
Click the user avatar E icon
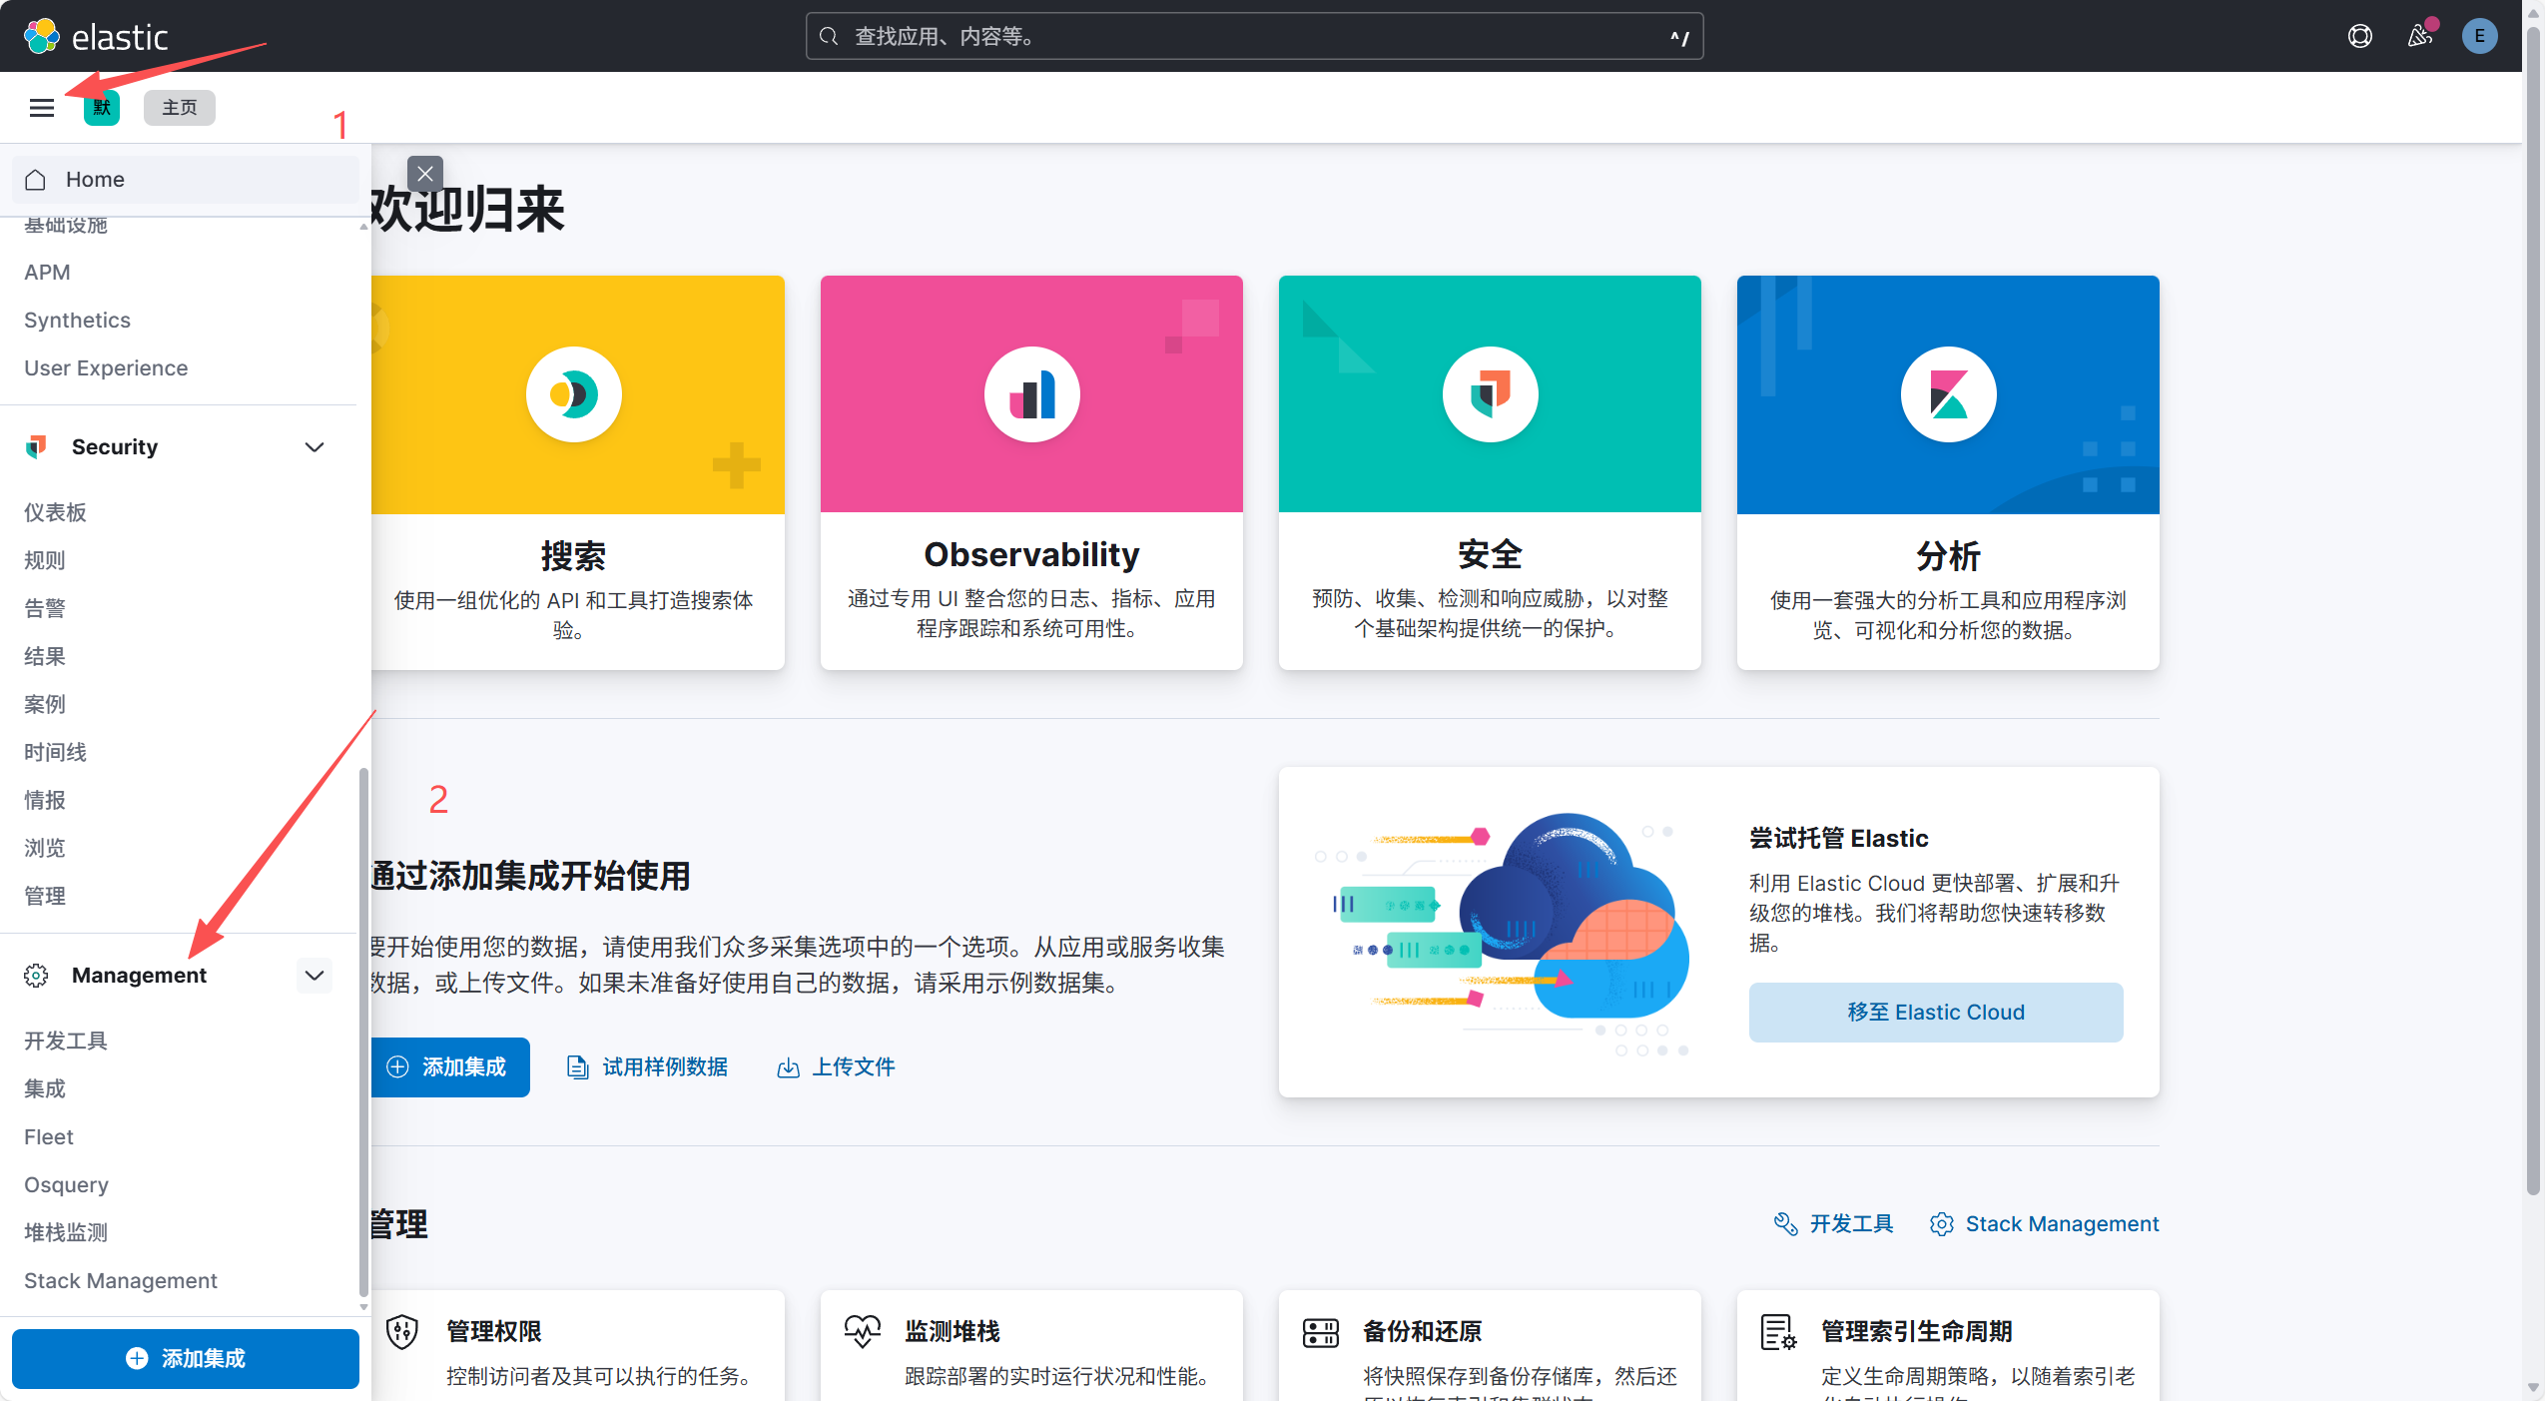pyautogui.click(x=2479, y=37)
